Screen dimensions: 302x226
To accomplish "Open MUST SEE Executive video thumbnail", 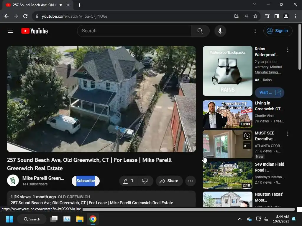I will 227,144.
